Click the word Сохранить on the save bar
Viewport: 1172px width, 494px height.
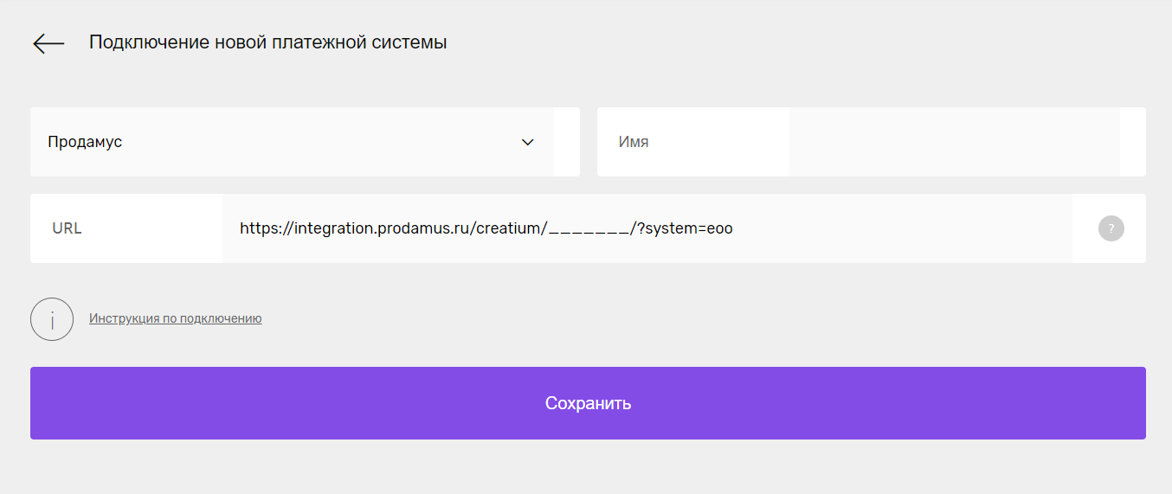[x=588, y=403]
